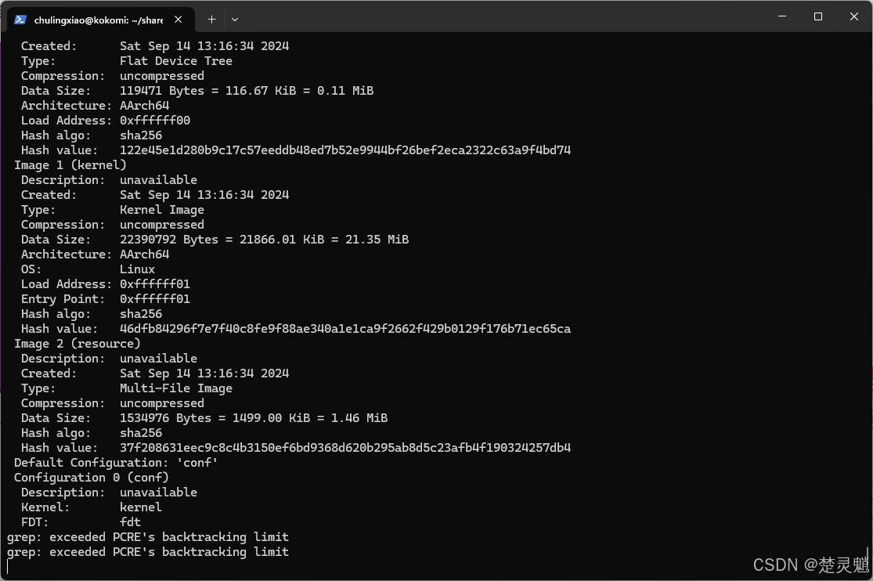Close the terminal window

854,16
